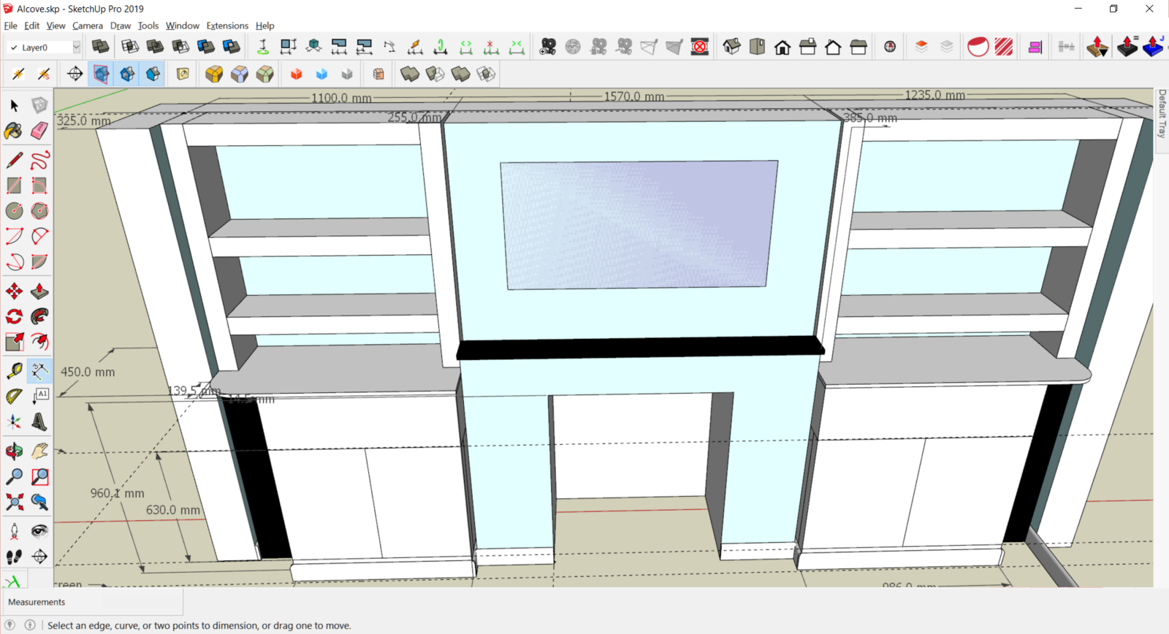Open the Draw menu
This screenshot has height=634, width=1169.
[121, 26]
